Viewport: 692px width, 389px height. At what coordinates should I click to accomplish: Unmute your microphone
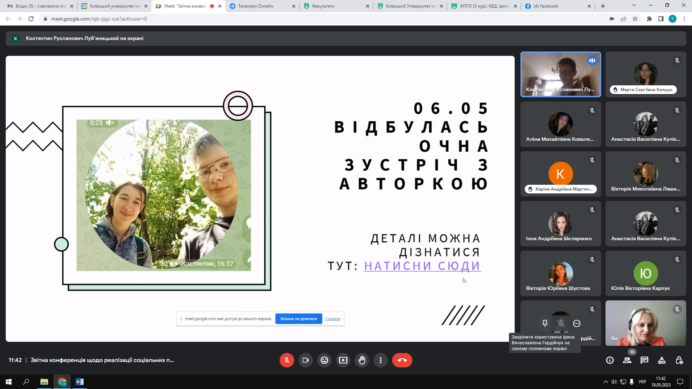(x=287, y=360)
